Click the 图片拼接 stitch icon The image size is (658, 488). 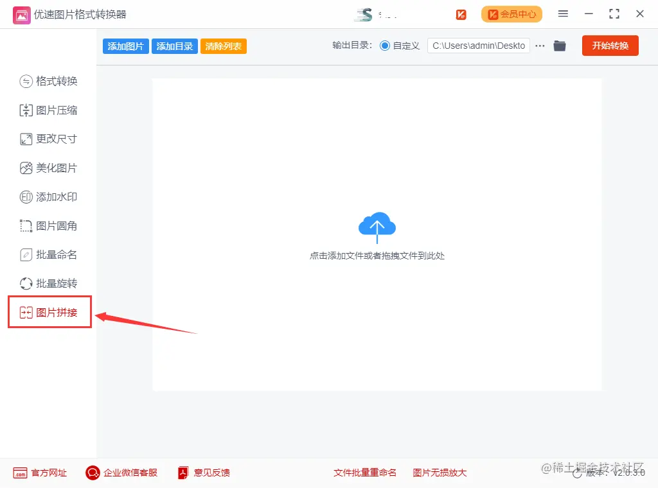26,313
